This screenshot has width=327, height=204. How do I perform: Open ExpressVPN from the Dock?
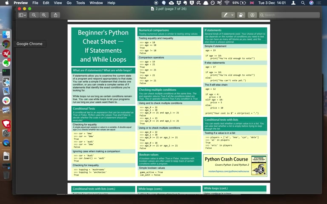coord(6,54)
